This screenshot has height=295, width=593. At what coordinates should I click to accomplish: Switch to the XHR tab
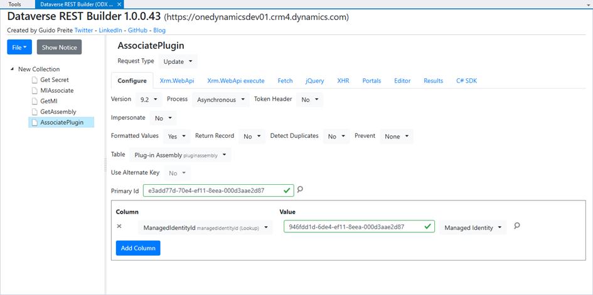coord(343,81)
